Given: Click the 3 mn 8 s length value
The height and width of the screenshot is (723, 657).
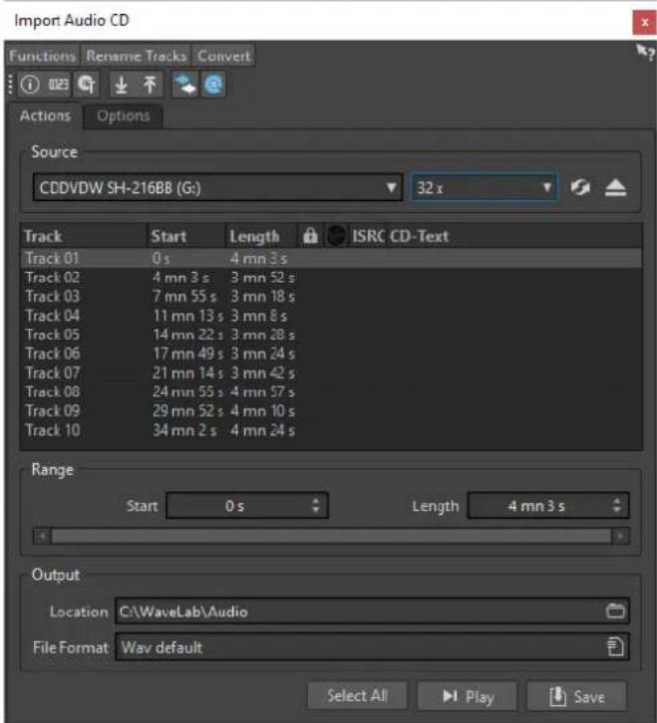Looking at the screenshot, I should pos(258,316).
